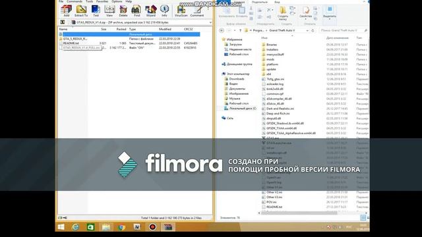The width and height of the screenshot is (422, 237).
Task: Open the Commands menu in WinRAR
Action: pos(75,1)
